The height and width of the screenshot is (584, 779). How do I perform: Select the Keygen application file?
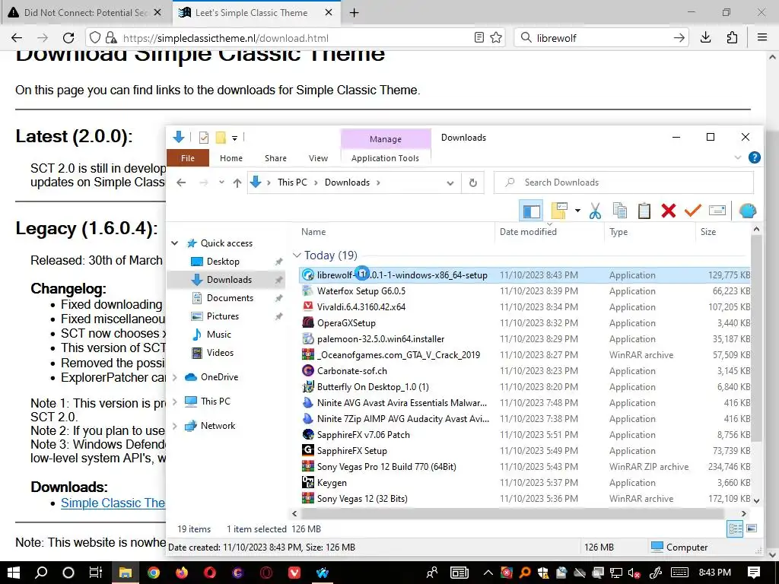point(525,483)
